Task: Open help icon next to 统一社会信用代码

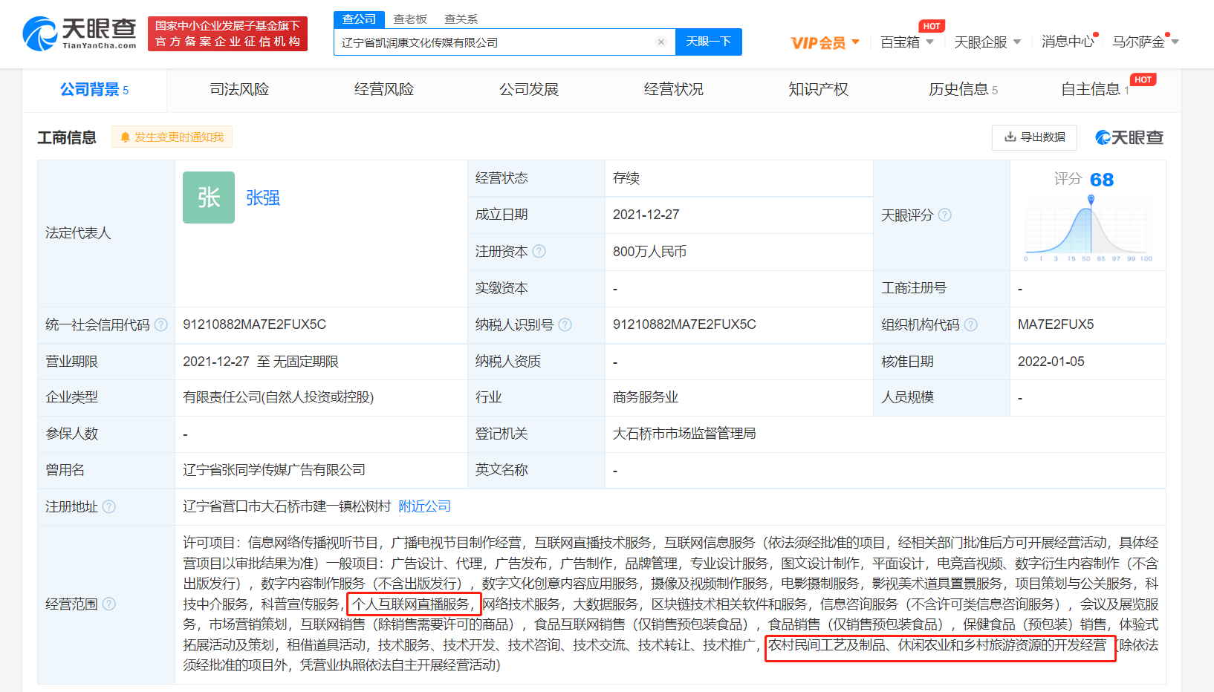Action: click(160, 324)
